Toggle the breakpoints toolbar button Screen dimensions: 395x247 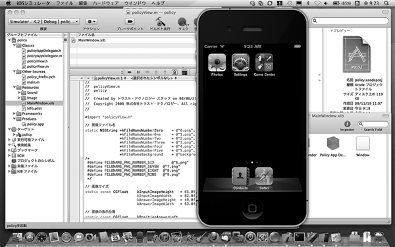pos(130,22)
